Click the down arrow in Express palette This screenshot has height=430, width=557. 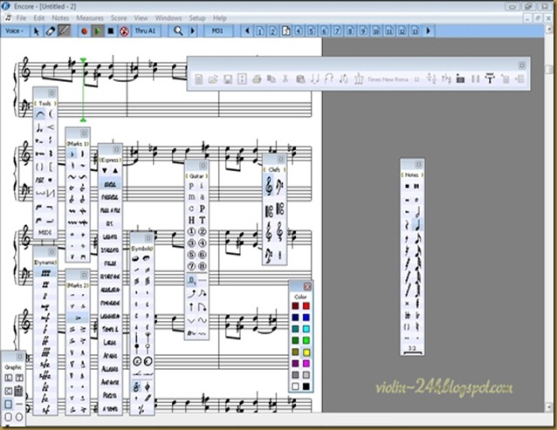pos(105,171)
